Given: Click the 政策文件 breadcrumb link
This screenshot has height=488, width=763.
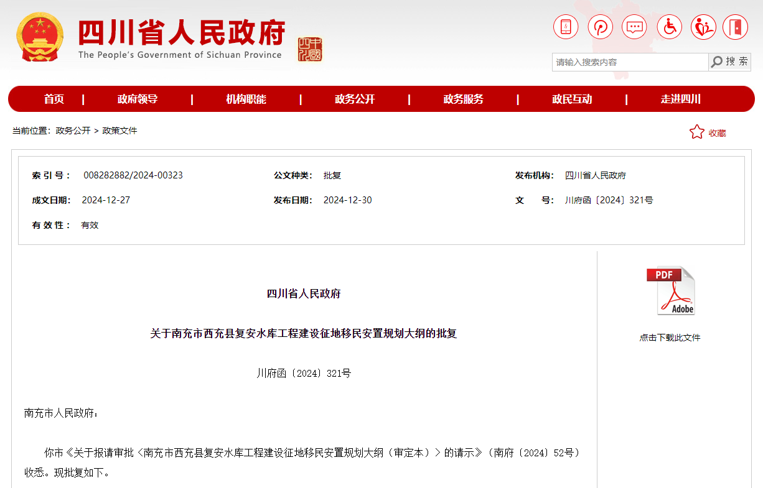Looking at the screenshot, I should pyautogui.click(x=119, y=131).
